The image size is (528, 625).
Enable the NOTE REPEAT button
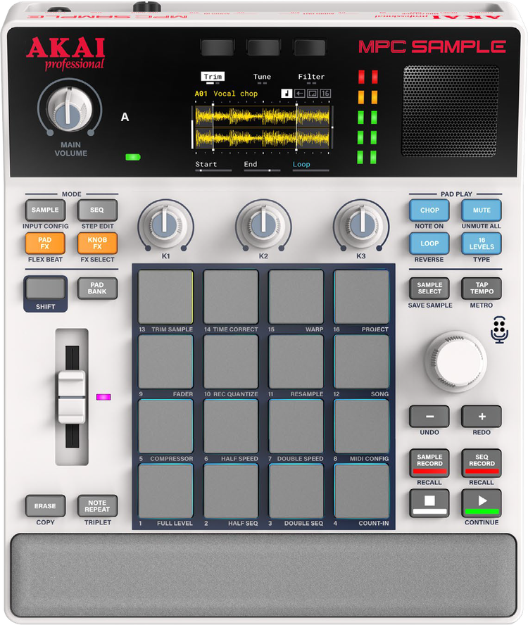point(97,506)
